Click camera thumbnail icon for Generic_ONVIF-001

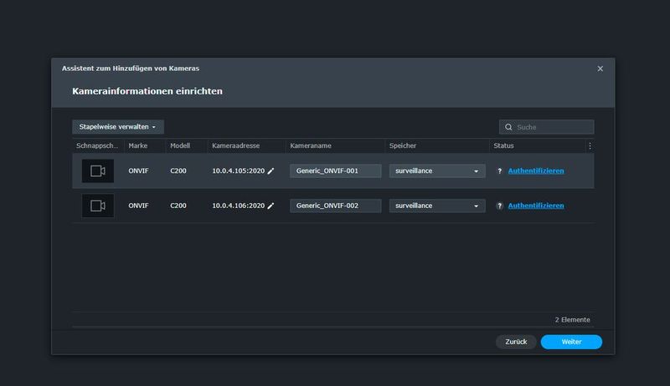coord(97,170)
